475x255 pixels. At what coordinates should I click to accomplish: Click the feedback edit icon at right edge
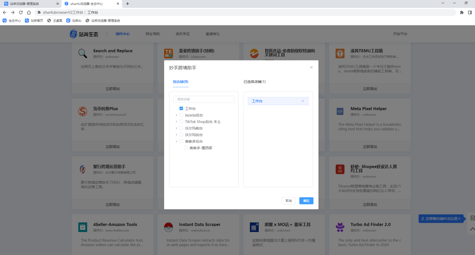pyautogui.click(x=473, y=218)
